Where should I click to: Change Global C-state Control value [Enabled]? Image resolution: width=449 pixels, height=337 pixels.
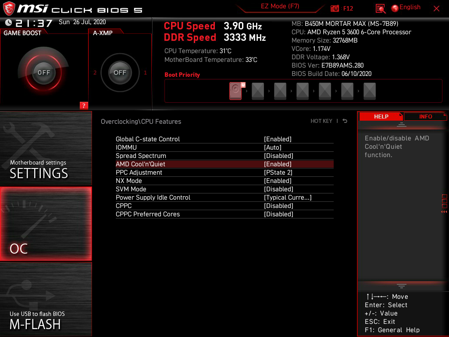278,139
